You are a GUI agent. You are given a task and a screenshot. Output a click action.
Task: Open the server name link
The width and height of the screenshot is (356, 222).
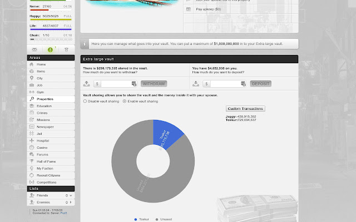tap(63, 213)
